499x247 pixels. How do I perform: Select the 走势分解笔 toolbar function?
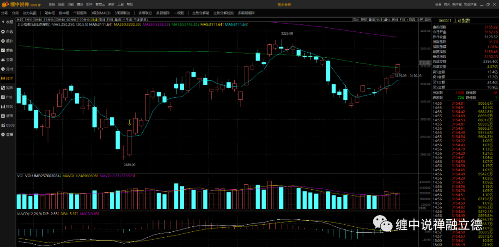[x=201, y=13]
